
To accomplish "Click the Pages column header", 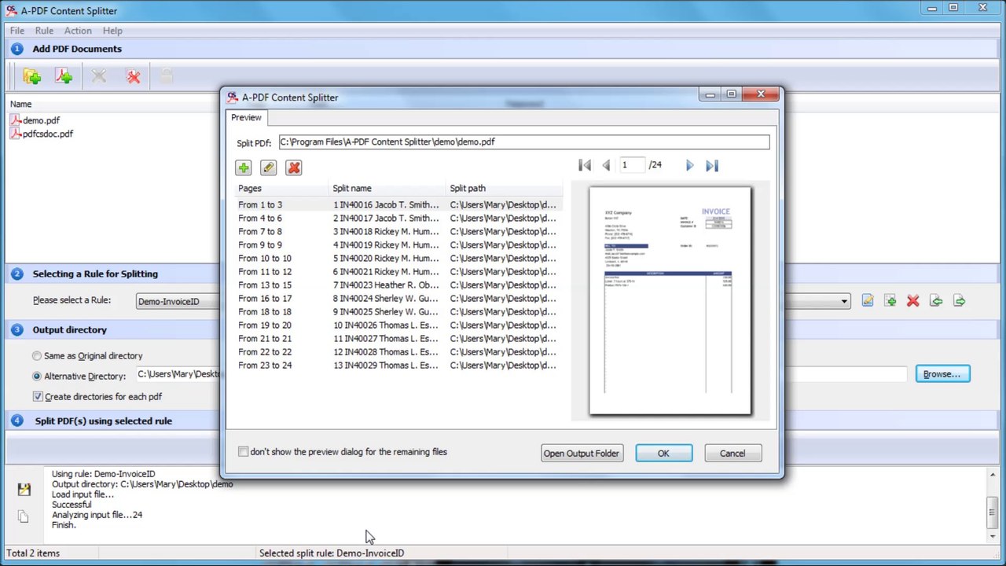I will click(283, 189).
